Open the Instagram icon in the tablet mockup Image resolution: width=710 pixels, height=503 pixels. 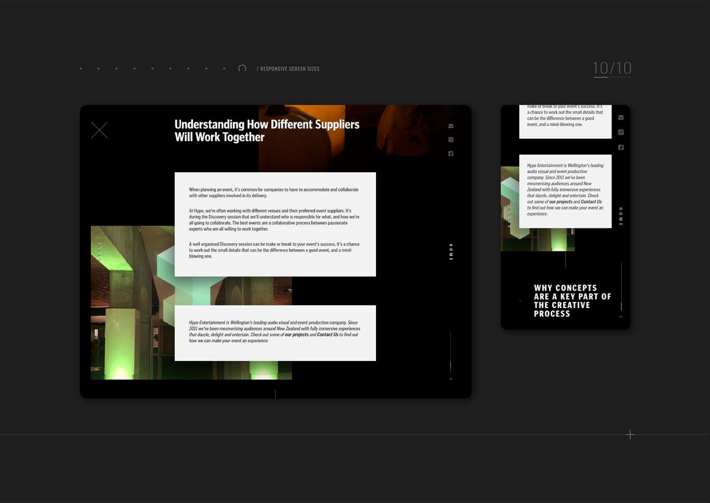pos(451,139)
